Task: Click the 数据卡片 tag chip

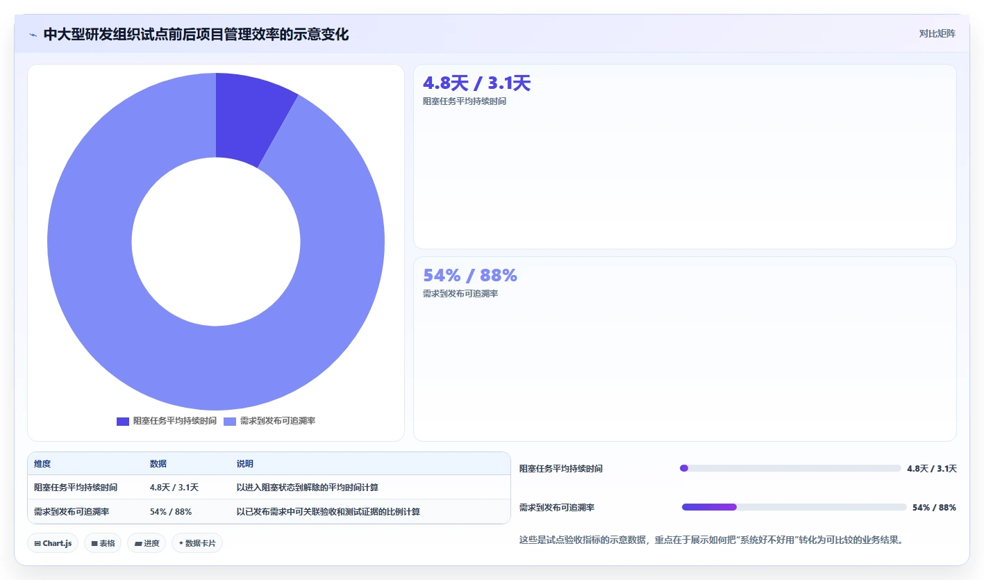Action: click(x=197, y=543)
